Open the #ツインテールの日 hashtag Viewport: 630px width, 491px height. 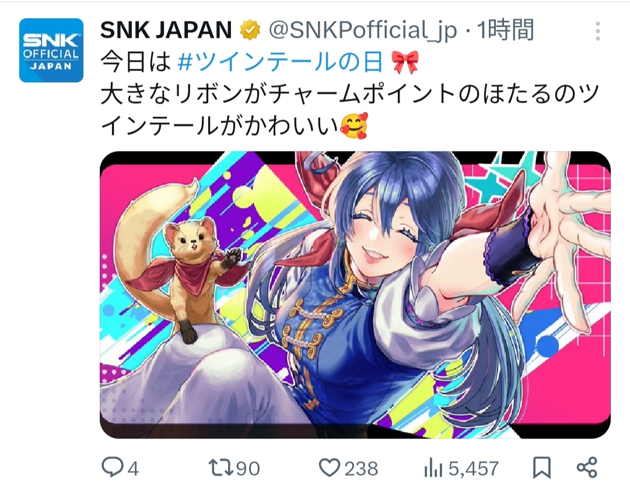pyautogui.click(x=280, y=62)
